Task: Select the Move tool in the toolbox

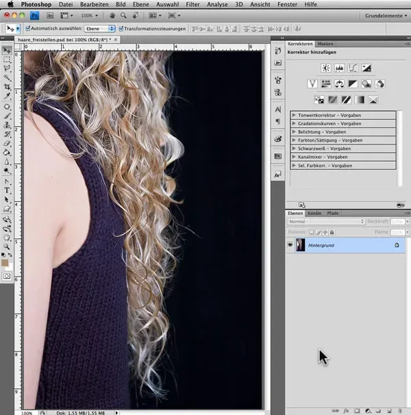Action: coord(8,50)
